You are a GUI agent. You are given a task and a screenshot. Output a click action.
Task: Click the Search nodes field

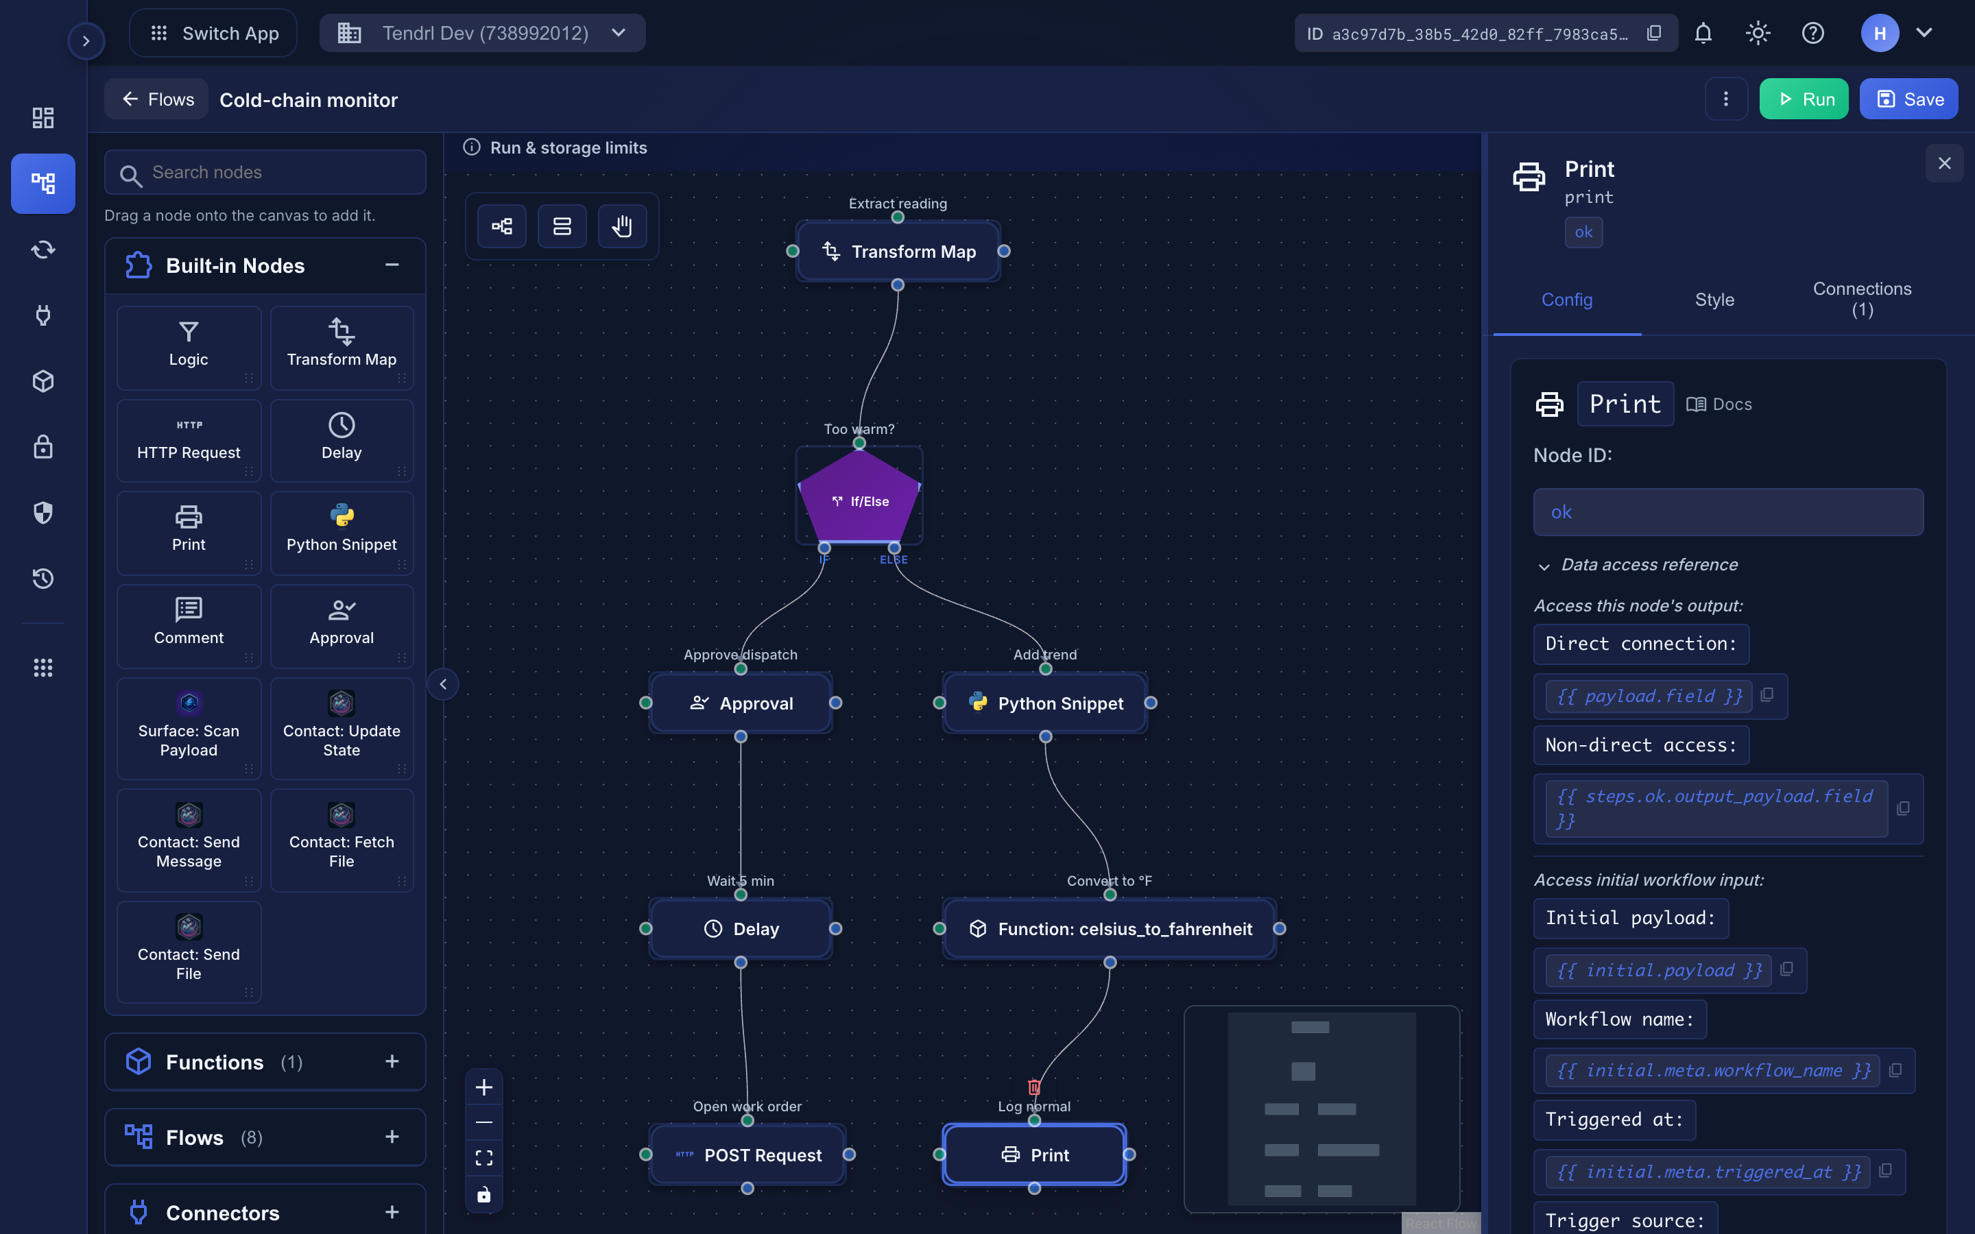(x=265, y=172)
